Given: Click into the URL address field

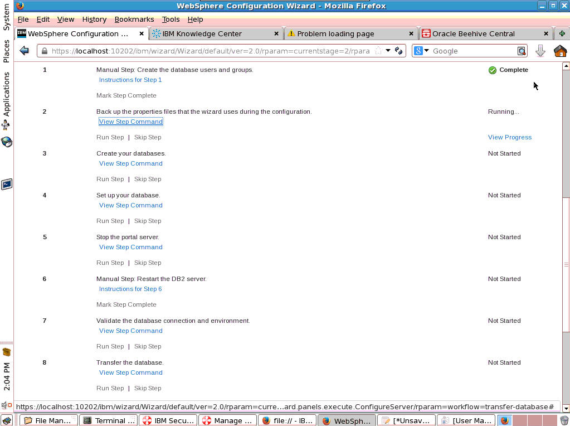Looking at the screenshot, I should [210, 51].
